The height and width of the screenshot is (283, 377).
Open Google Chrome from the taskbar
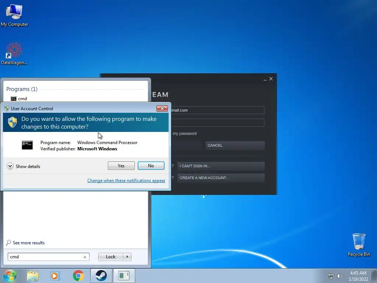[x=78, y=276]
